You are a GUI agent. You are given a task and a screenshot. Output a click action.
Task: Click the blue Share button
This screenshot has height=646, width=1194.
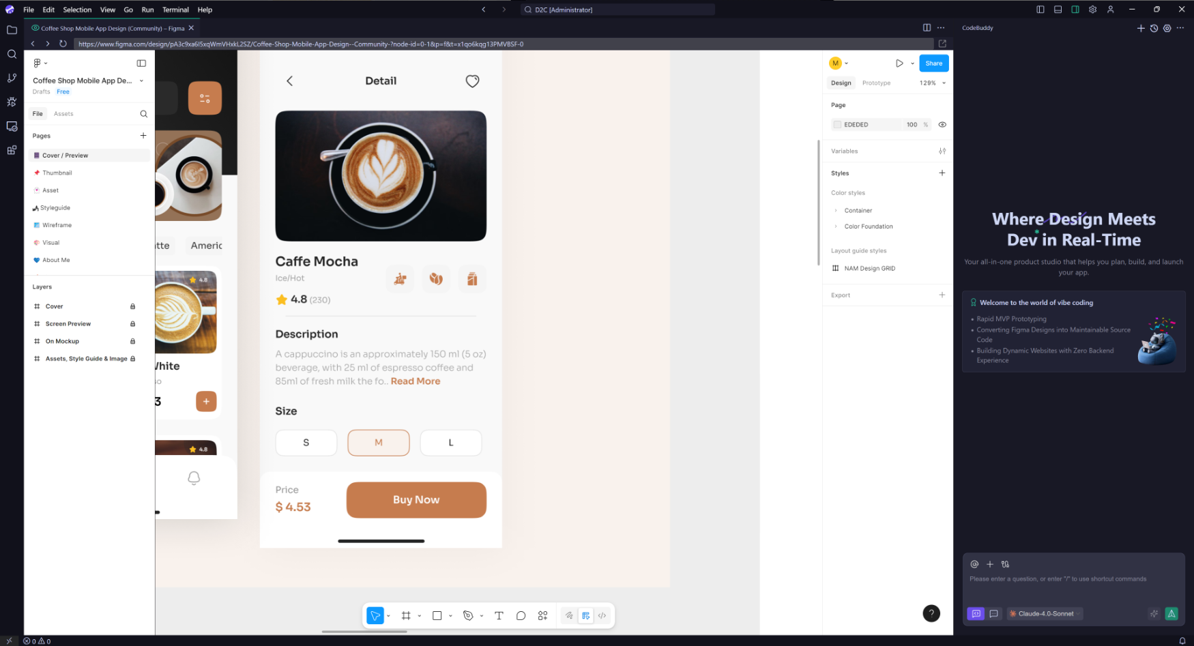[x=933, y=63]
